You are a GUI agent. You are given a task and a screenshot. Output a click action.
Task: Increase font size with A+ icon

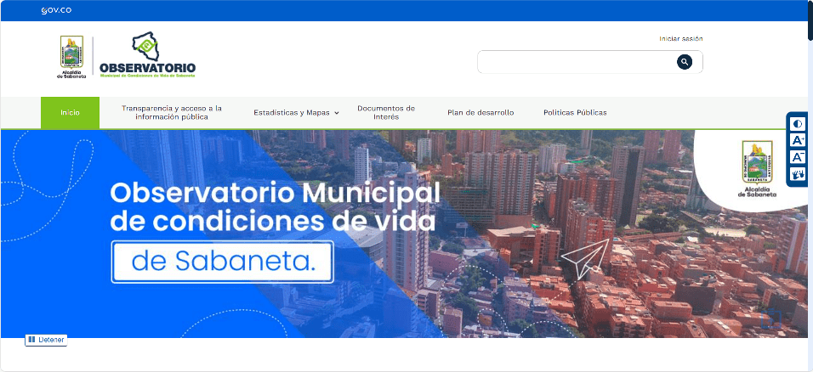[x=798, y=140]
